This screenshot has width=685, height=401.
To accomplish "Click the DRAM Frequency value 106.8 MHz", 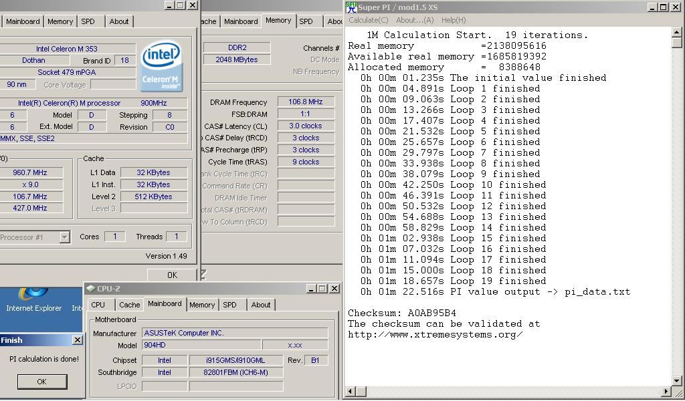I will [x=306, y=102].
